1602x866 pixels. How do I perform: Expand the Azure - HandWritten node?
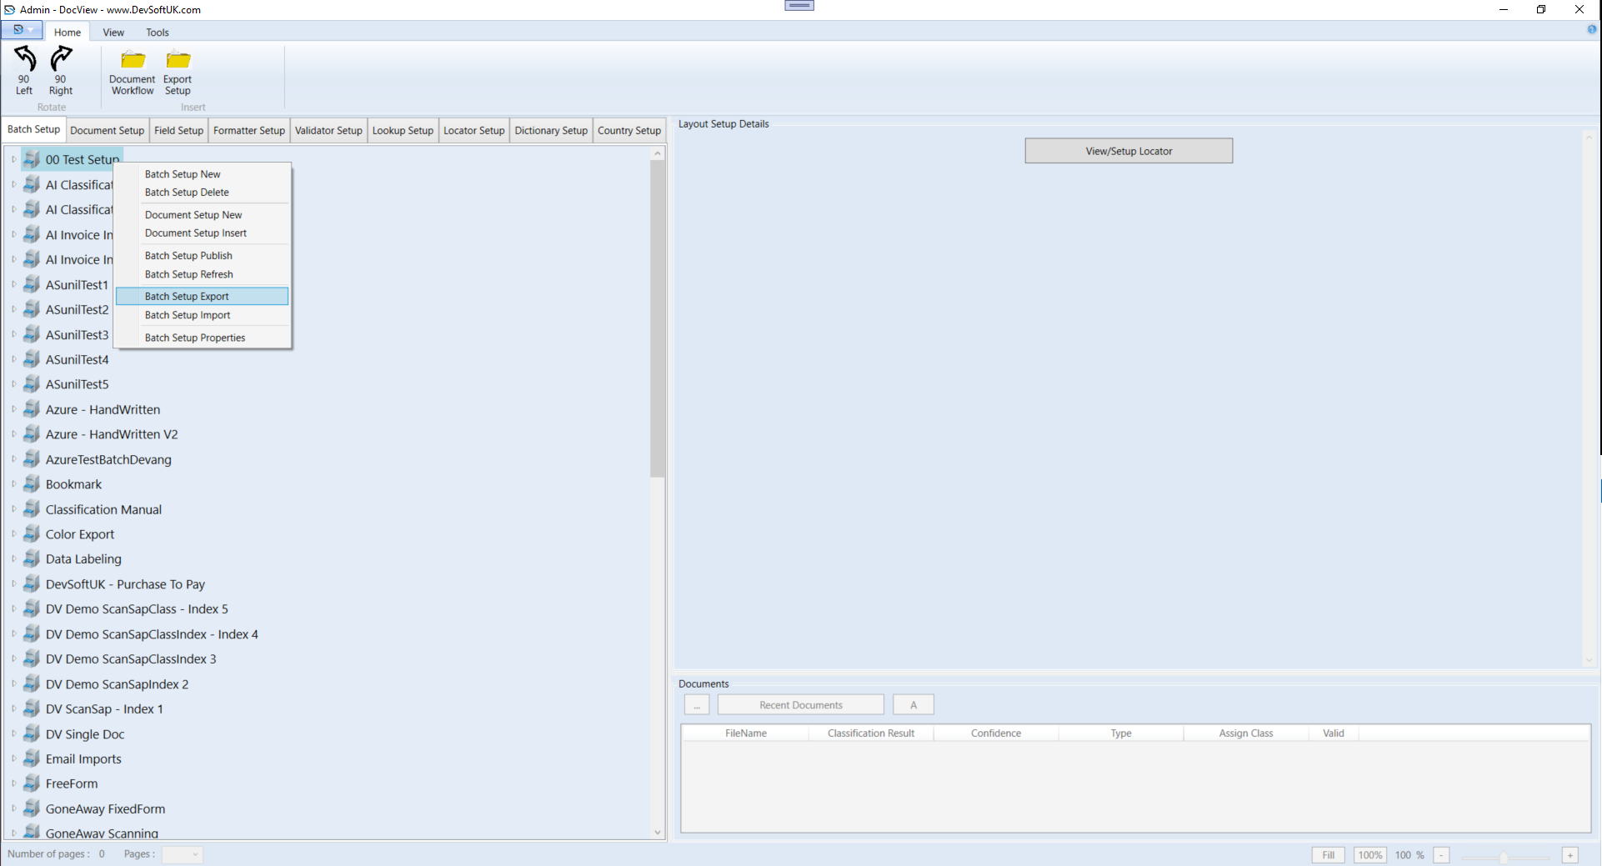point(13,409)
